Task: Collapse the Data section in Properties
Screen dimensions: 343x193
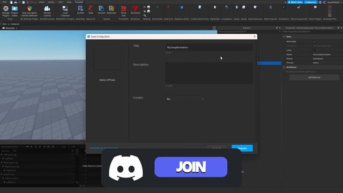Action: pyautogui.click(x=284, y=36)
